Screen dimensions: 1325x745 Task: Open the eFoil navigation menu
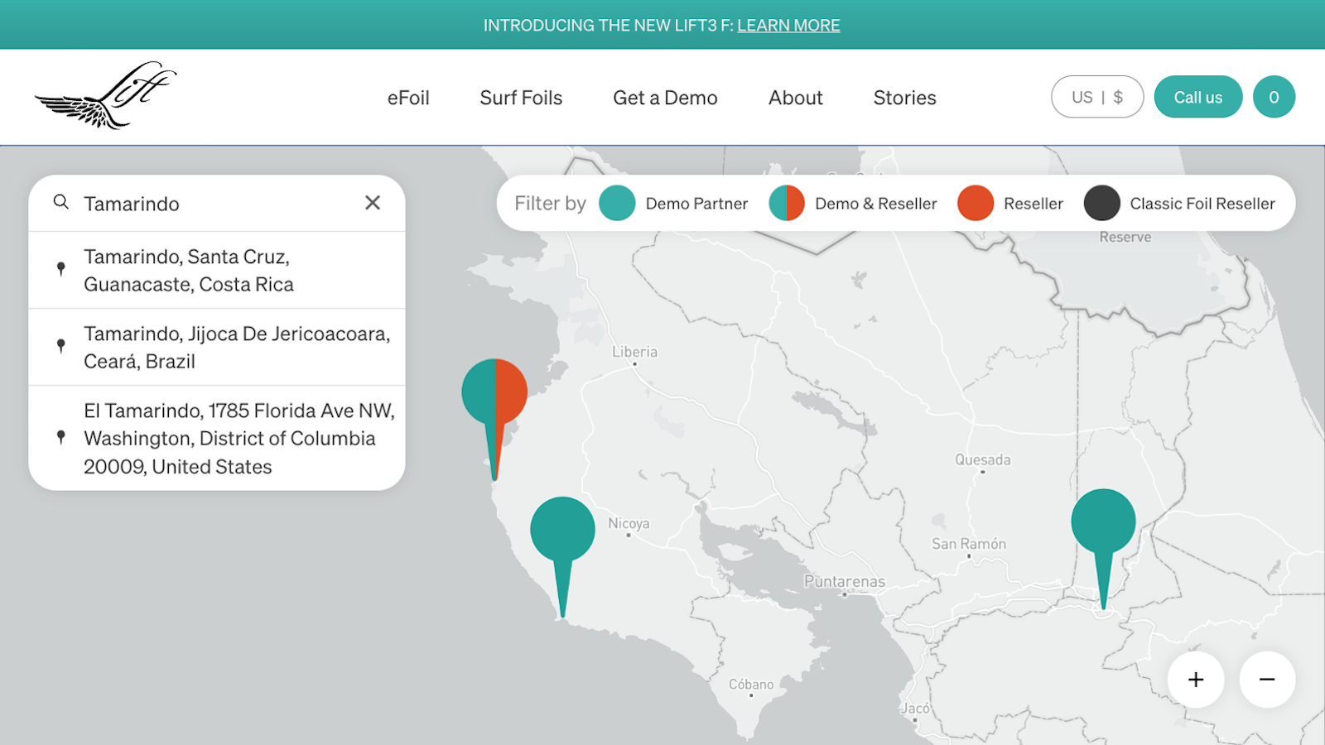click(x=408, y=98)
